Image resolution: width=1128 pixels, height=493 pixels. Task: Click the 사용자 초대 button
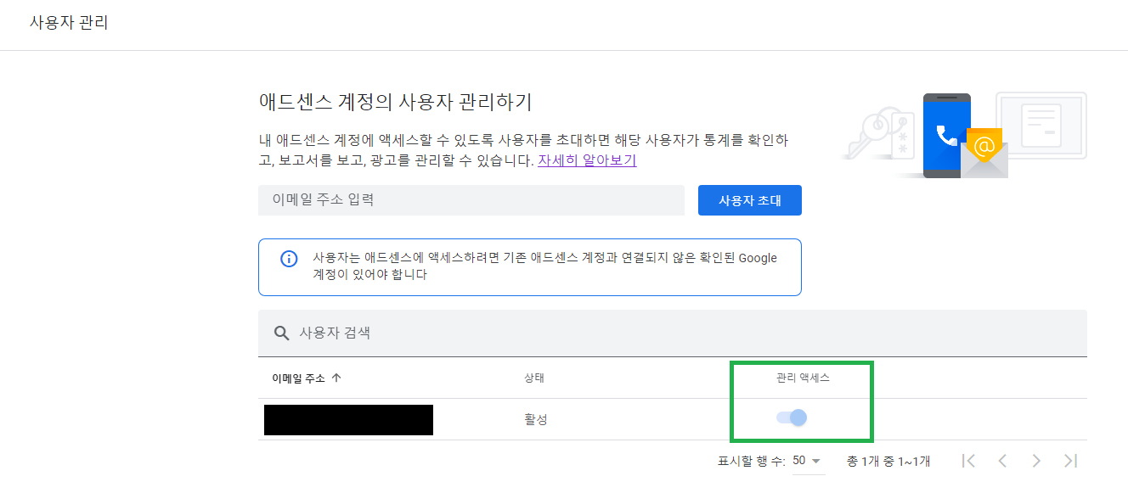[x=749, y=201]
